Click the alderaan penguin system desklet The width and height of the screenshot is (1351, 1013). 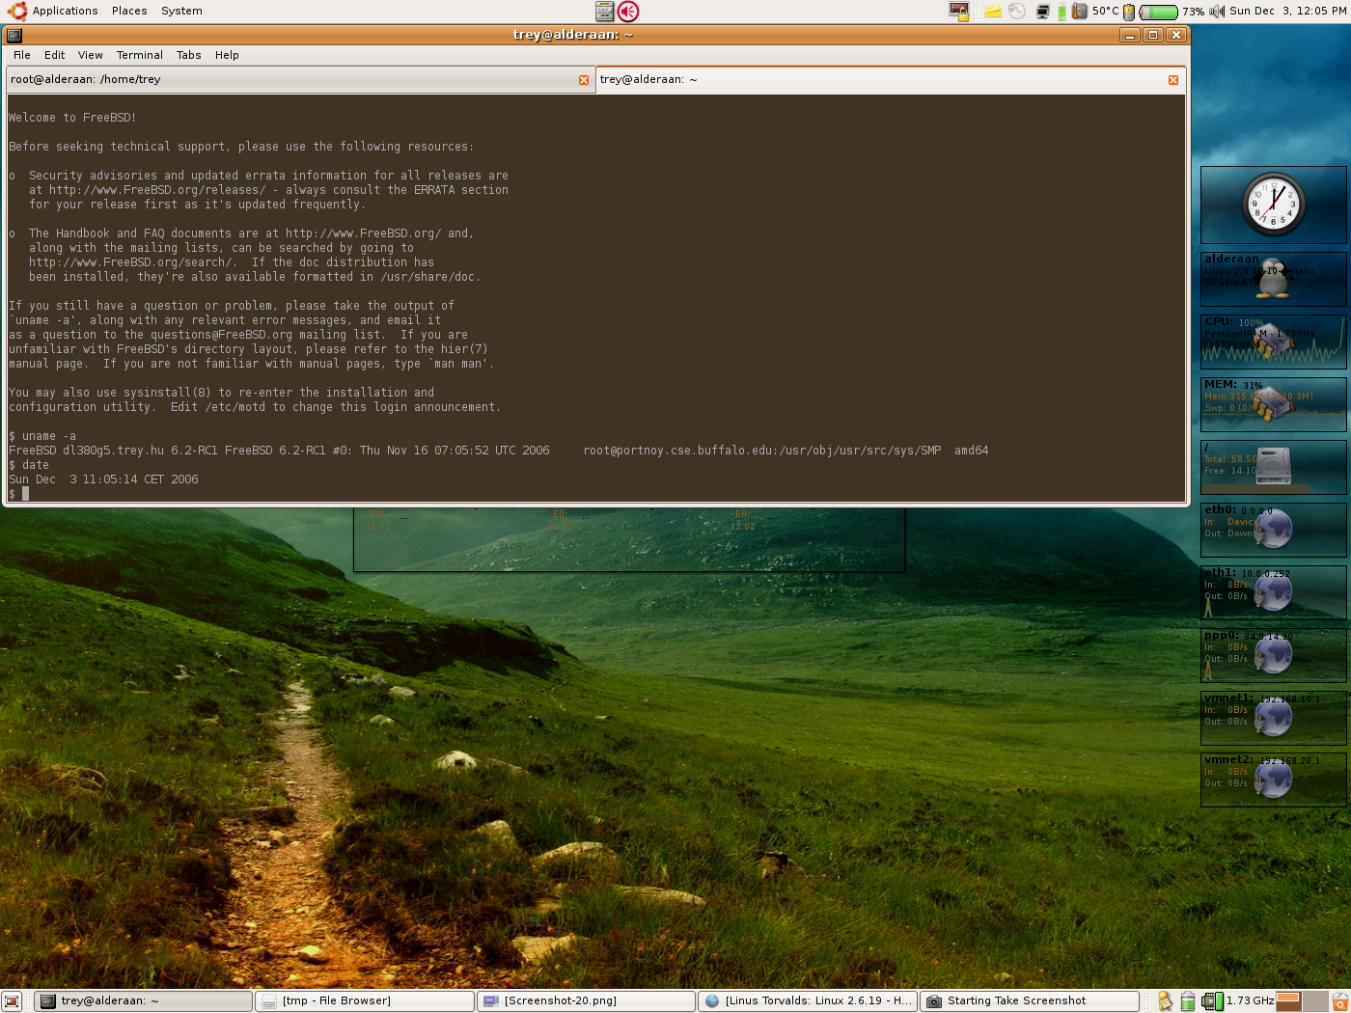pyautogui.click(x=1274, y=278)
